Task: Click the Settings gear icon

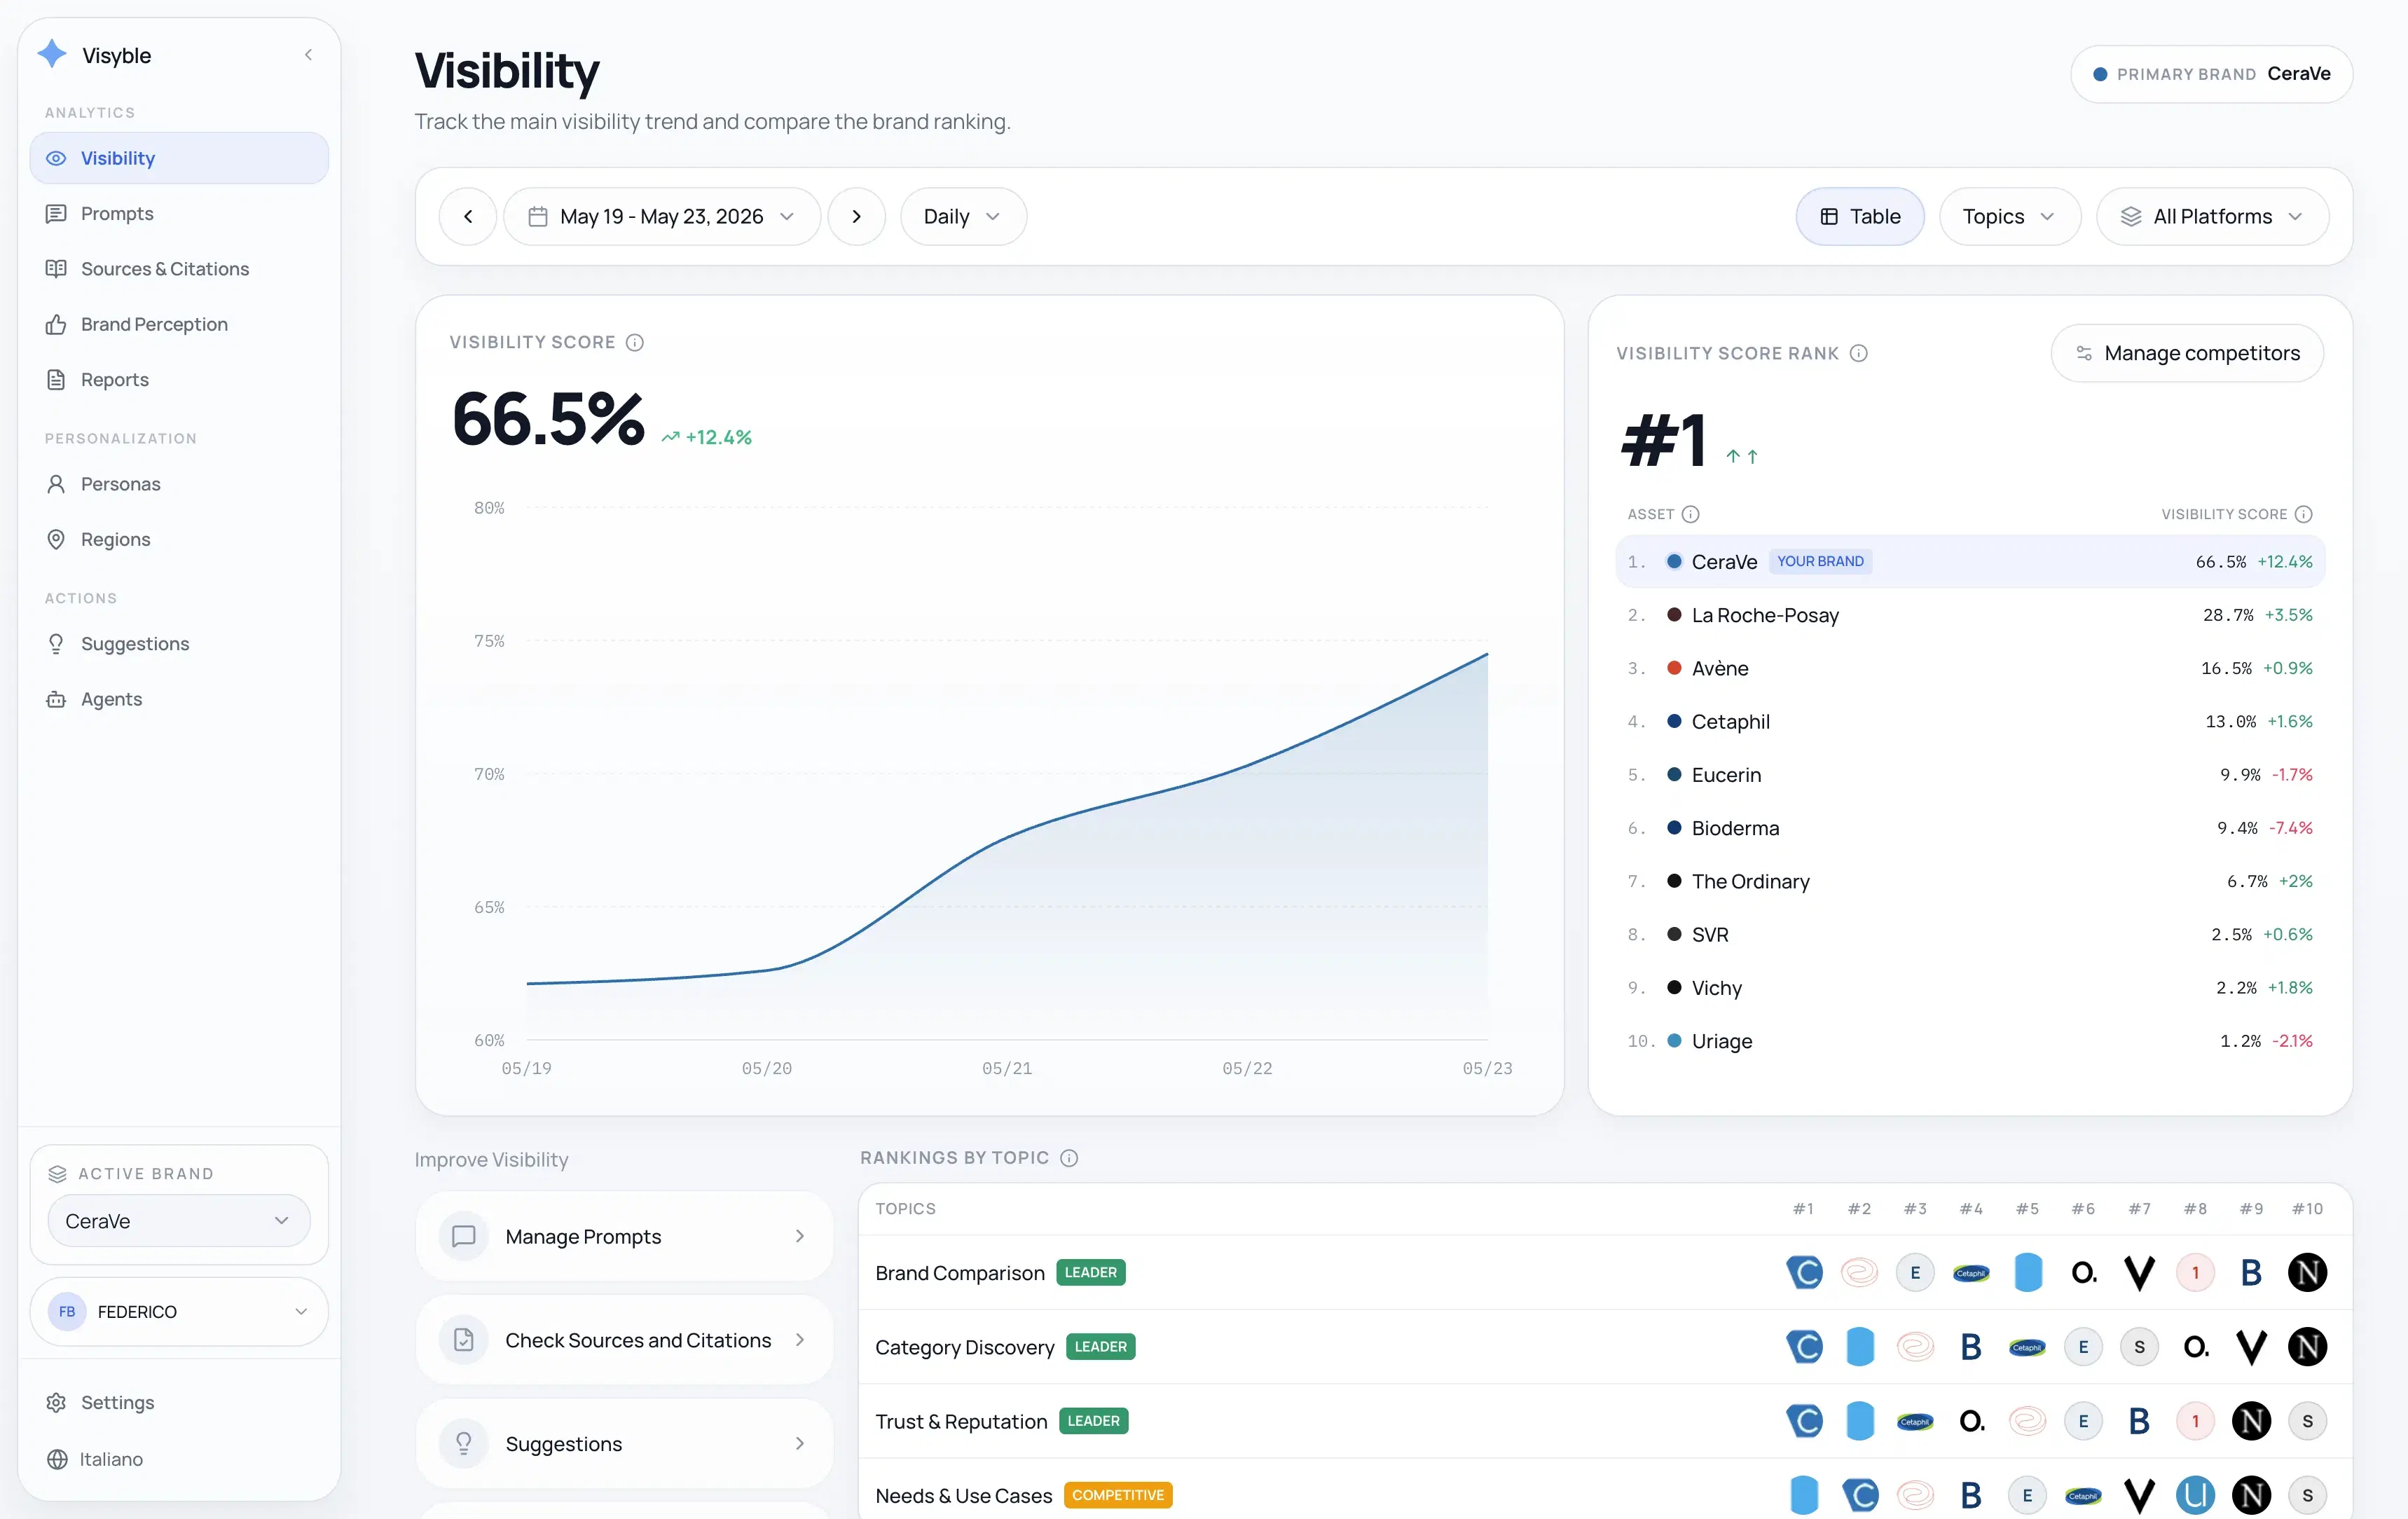Action: pos(56,1402)
